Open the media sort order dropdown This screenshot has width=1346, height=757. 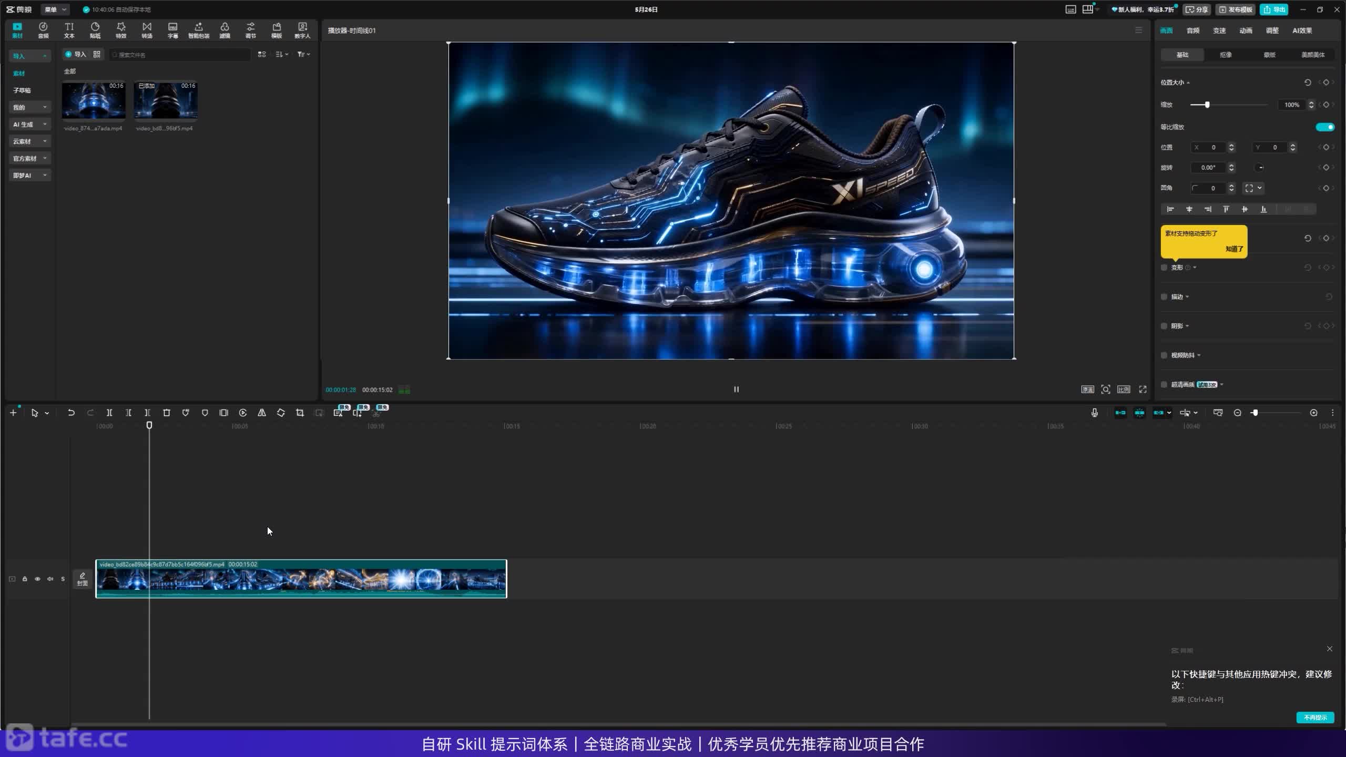[x=282, y=54]
